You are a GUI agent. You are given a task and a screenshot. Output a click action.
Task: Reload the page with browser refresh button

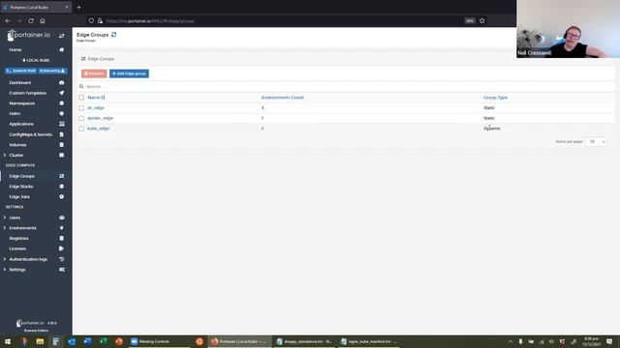(31, 21)
